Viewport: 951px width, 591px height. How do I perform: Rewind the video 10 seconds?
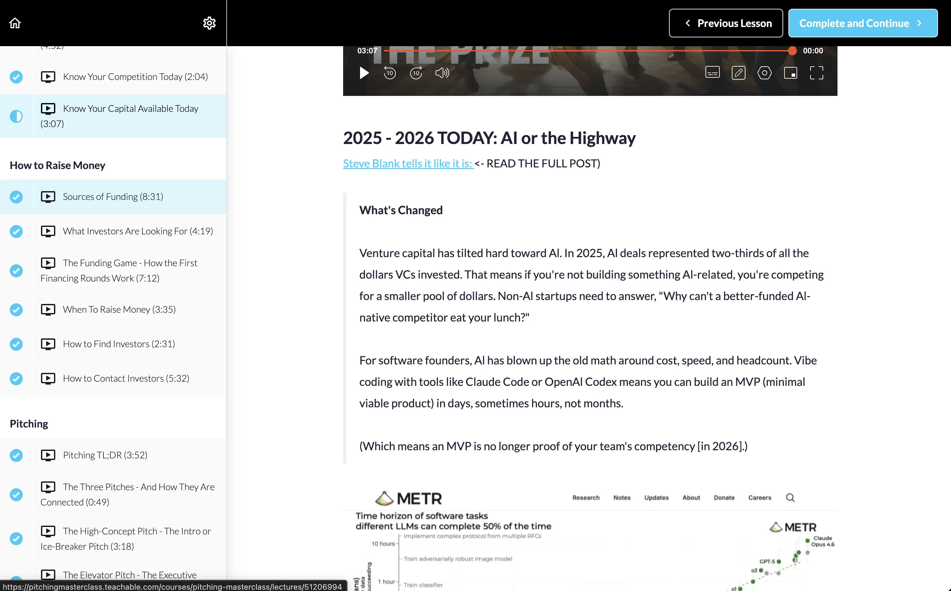389,73
